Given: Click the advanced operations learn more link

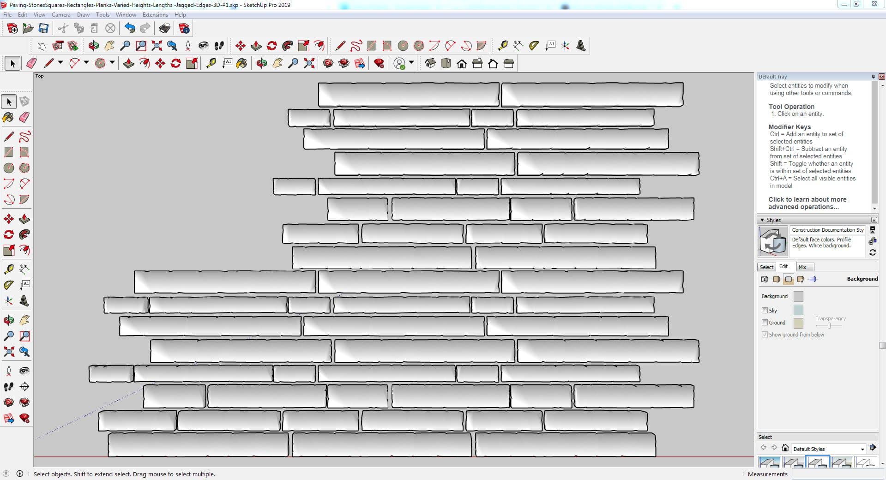Looking at the screenshot, I should (x=807, y=203).
